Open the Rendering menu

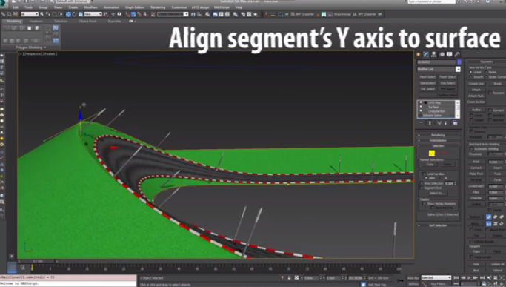pyautogui.click(x=158, y=7)
